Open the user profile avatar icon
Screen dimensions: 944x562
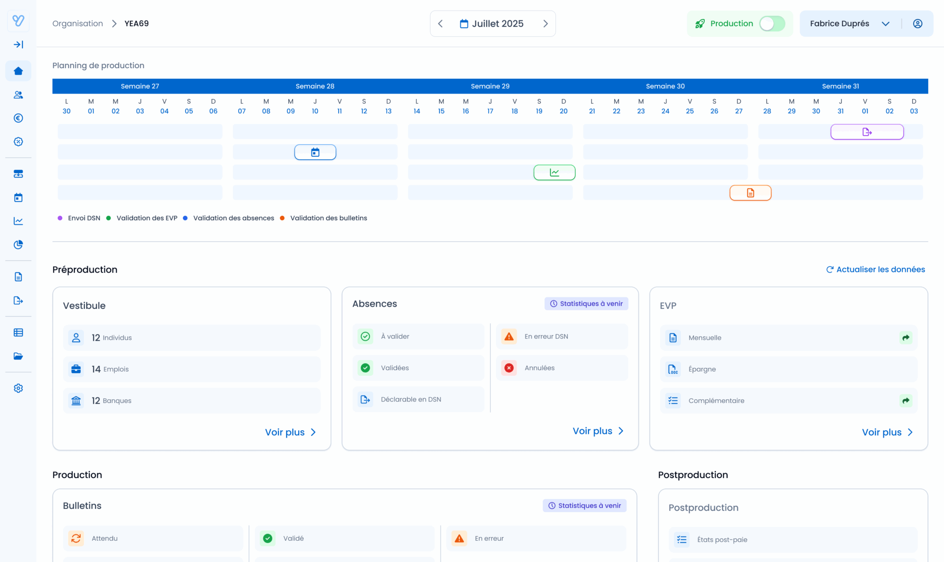917,24
